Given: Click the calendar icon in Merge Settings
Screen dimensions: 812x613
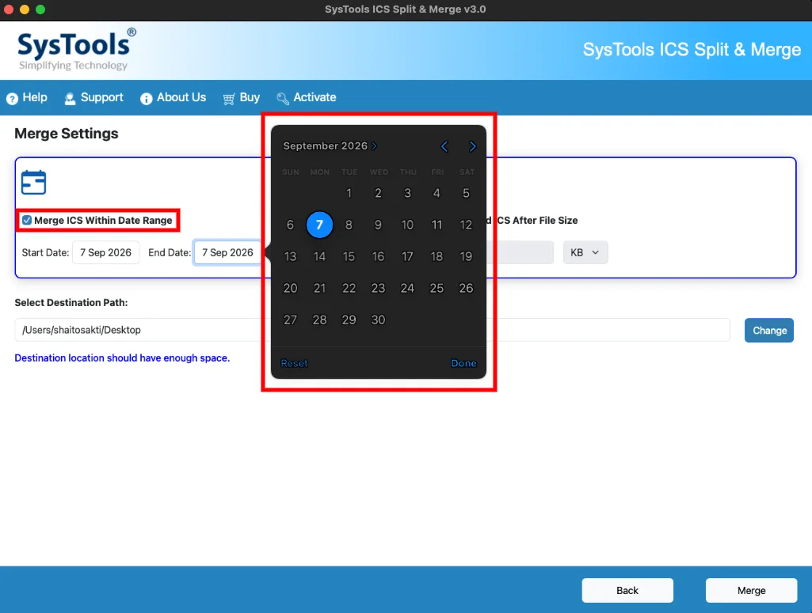Looking at the screenshot, I should click(x=33, y=182).
